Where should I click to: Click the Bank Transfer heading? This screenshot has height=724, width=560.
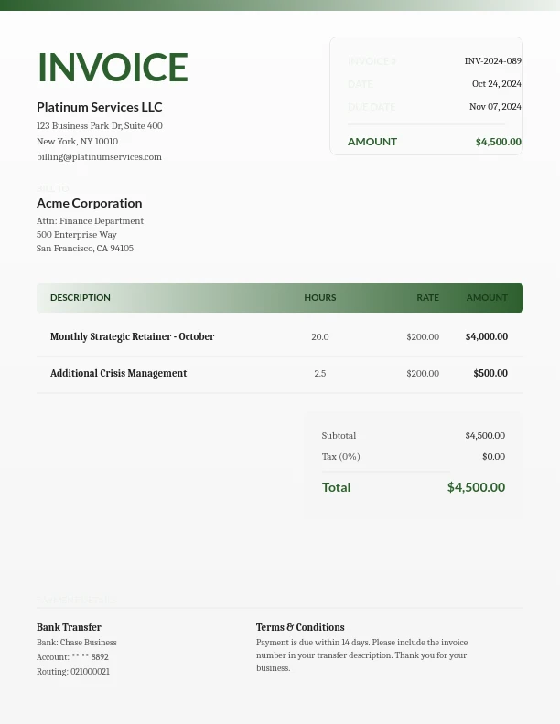click(69, 628)
